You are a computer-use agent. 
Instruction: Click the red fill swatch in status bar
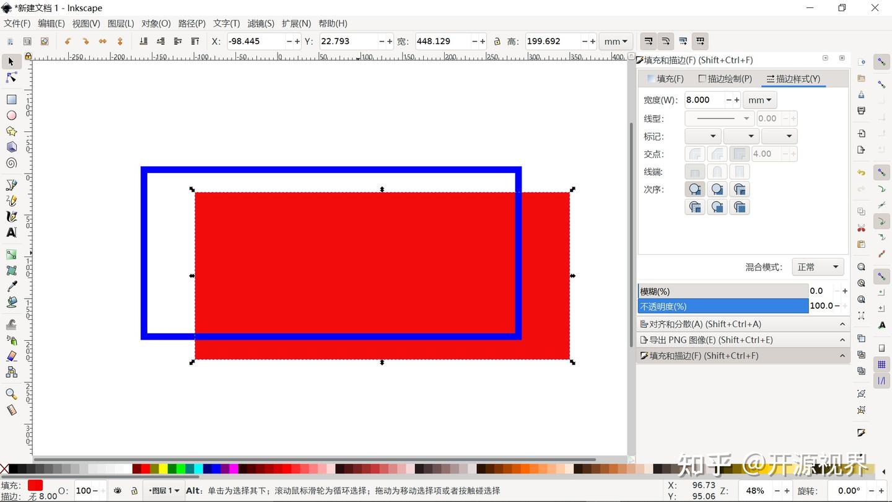click(x=35, y=485)
